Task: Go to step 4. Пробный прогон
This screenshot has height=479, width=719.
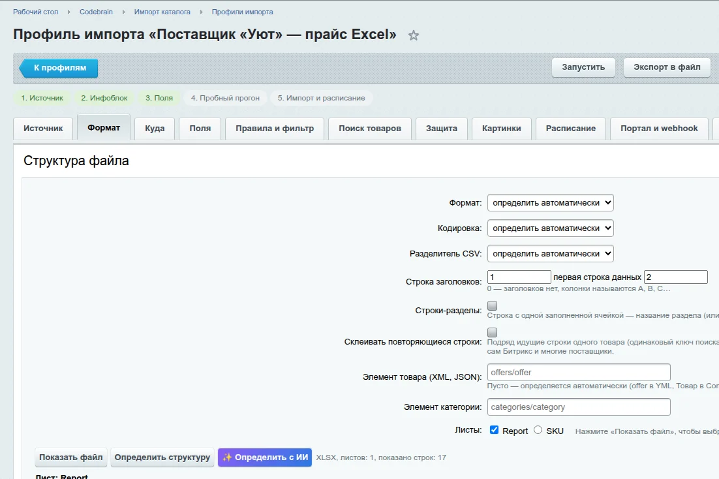Action: click(225, 98)
